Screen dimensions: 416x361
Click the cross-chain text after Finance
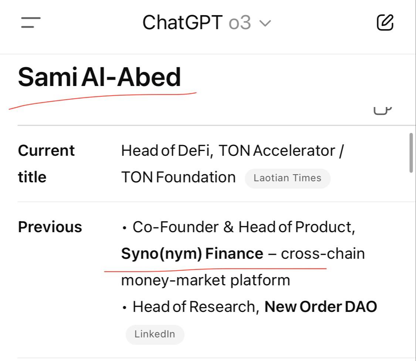[x=323, y=254]
